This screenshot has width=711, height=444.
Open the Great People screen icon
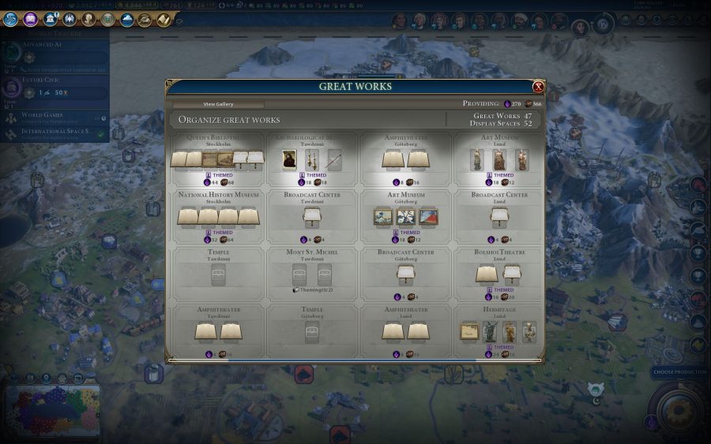(88, 20)
